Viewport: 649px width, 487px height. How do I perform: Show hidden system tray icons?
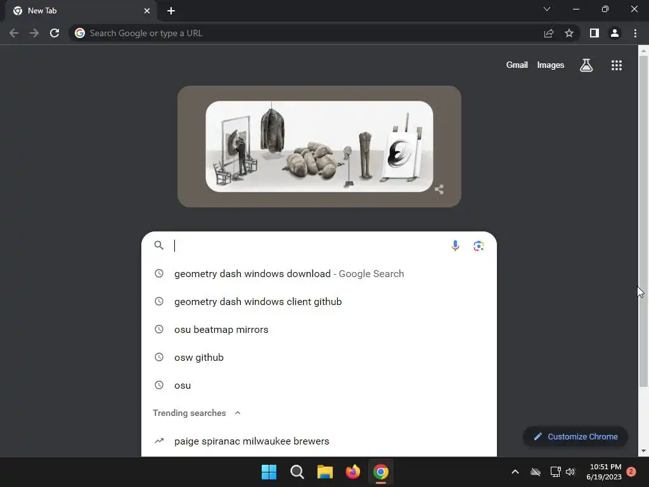(515, 472)
